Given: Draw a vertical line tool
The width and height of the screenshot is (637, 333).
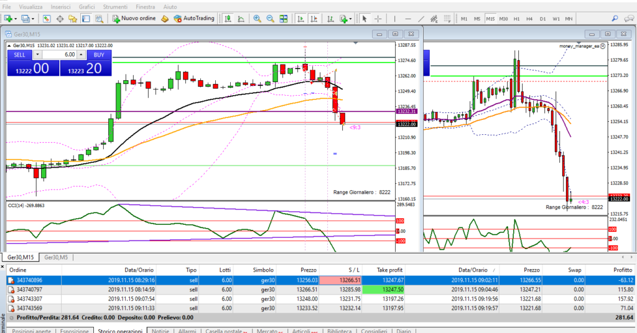Looking at the screenshot, I should (394, 19).
